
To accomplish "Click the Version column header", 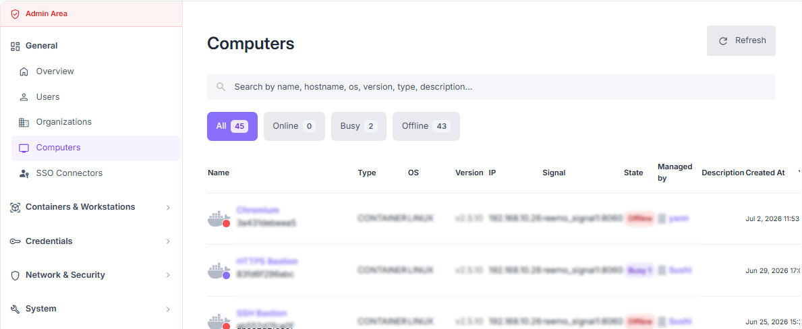I will [x=469, y=173].
